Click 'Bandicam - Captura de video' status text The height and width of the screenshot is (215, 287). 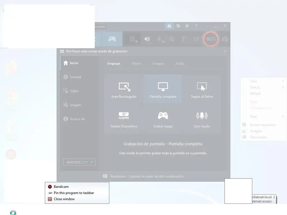click(x=147, y=176)
